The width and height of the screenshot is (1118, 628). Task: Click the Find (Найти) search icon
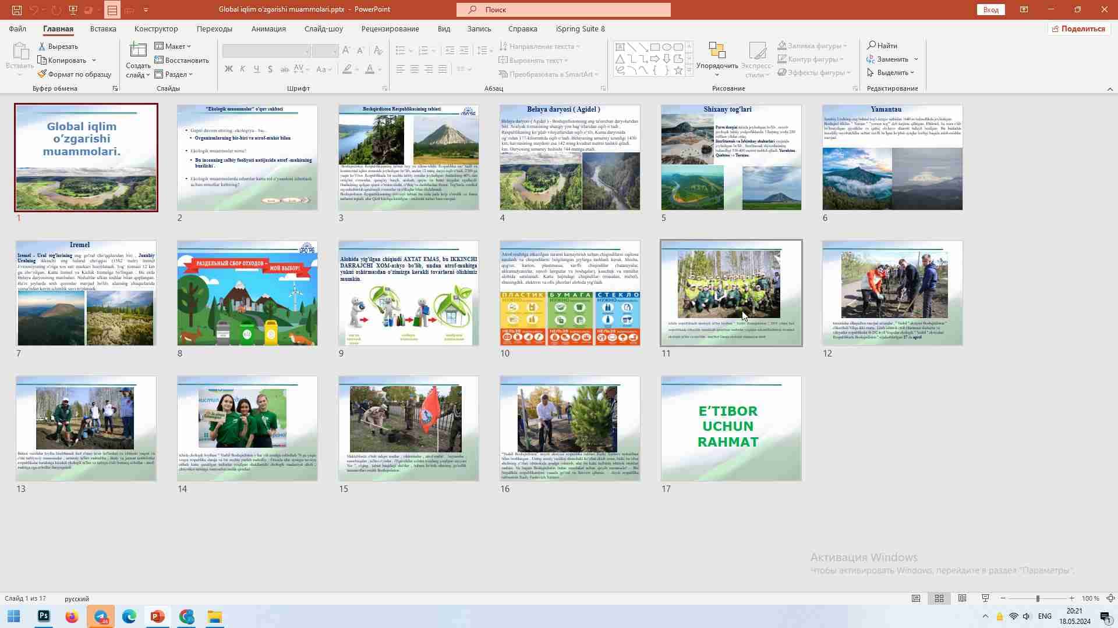pos(872,45)
